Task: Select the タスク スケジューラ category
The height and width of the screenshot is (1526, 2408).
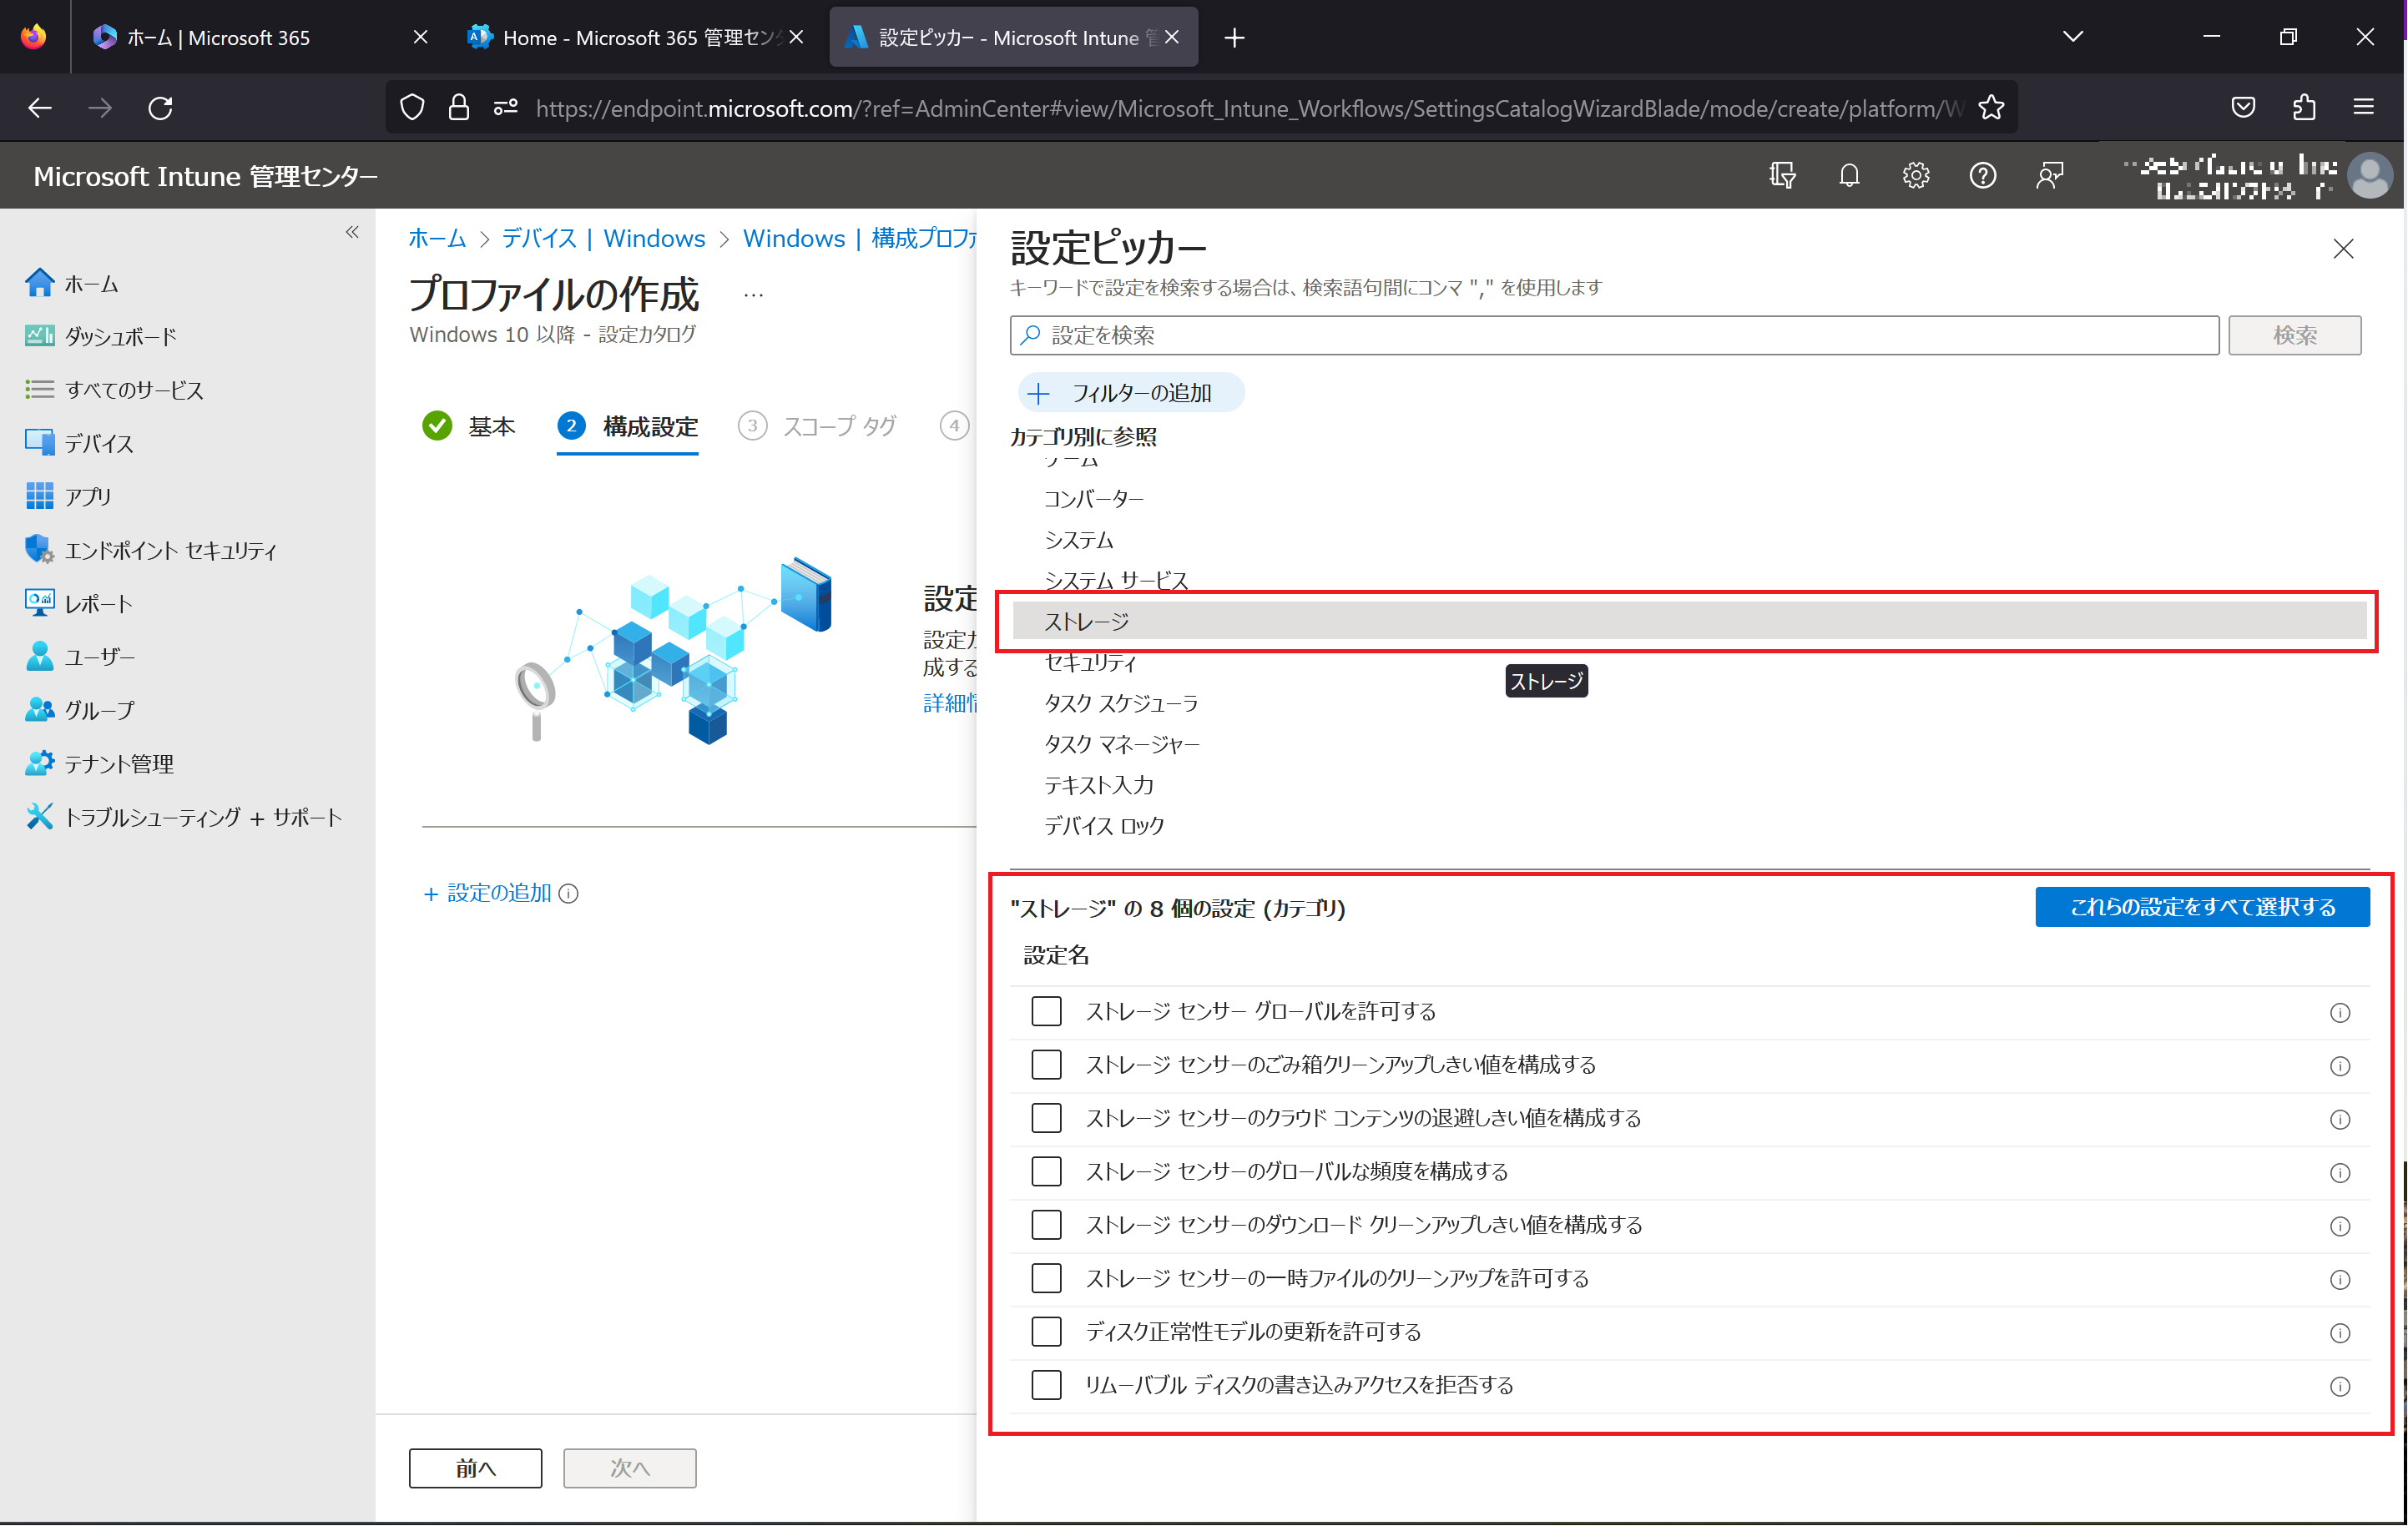Action: tap(1121, 703)
